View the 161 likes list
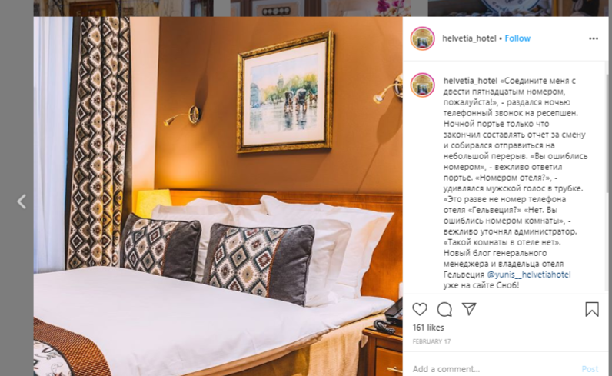 tap(428, 328)
